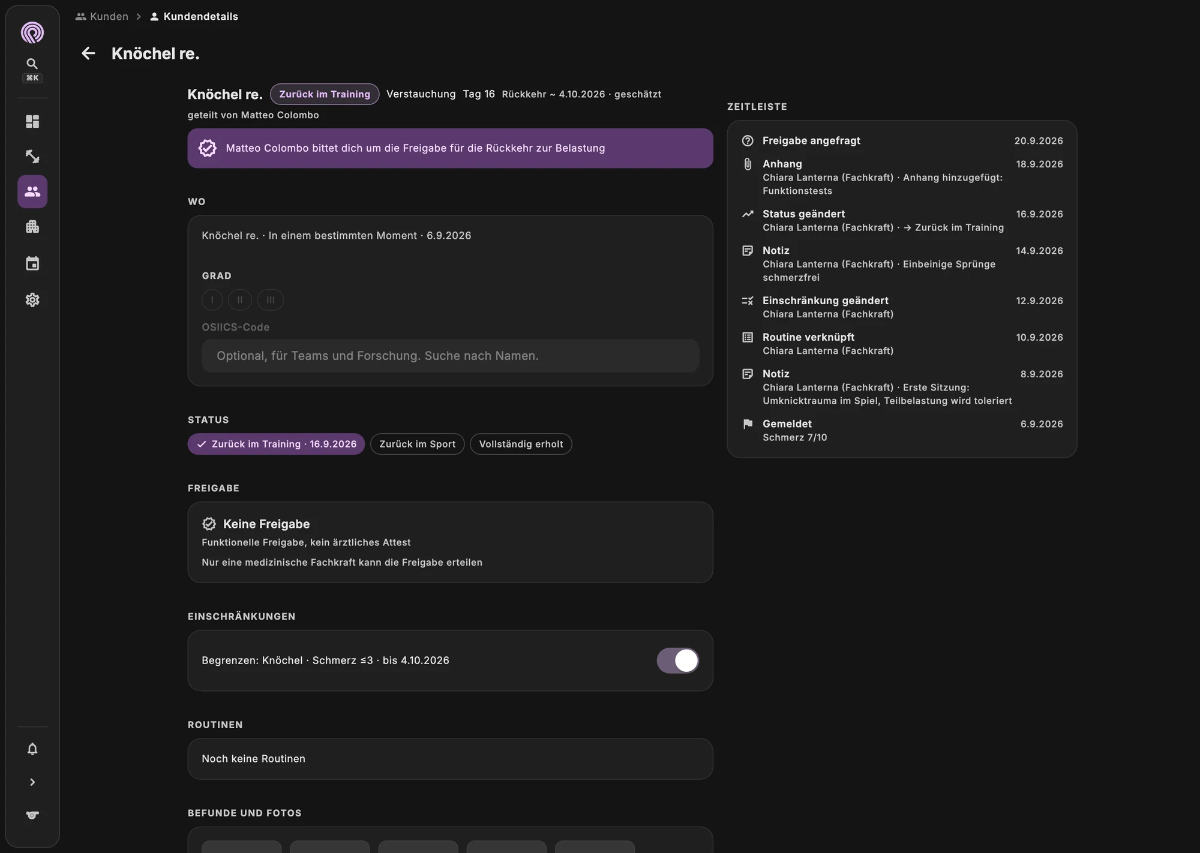Toggle the Knöchel restriction switch off
Screen dimensions: 1200x853
(x=677, y=660)
